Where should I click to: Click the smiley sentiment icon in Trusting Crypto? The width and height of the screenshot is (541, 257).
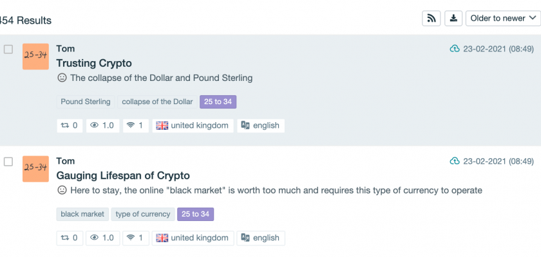point(62,78)
